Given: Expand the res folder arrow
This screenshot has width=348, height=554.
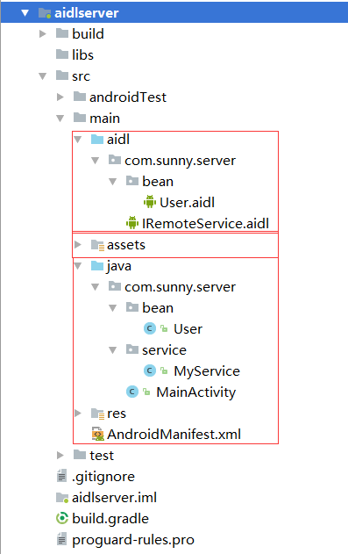Looking at the screenshot, I should click(78, 413).
